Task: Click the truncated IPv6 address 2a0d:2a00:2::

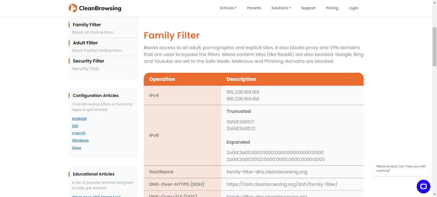Action: (x=241, y=129)
